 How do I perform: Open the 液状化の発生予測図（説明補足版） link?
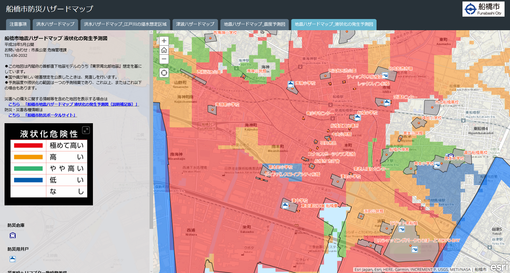81,104
